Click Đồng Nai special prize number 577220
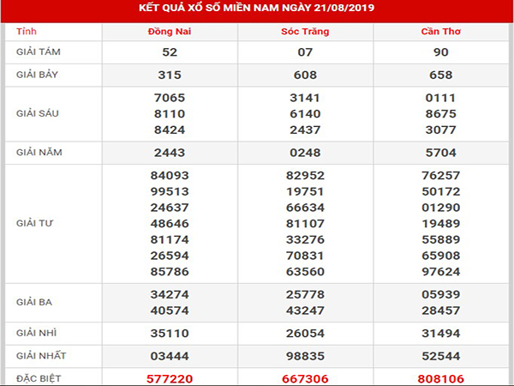This screenshot has height=386, width=514. pyautogui.click(x=170, y=377)
